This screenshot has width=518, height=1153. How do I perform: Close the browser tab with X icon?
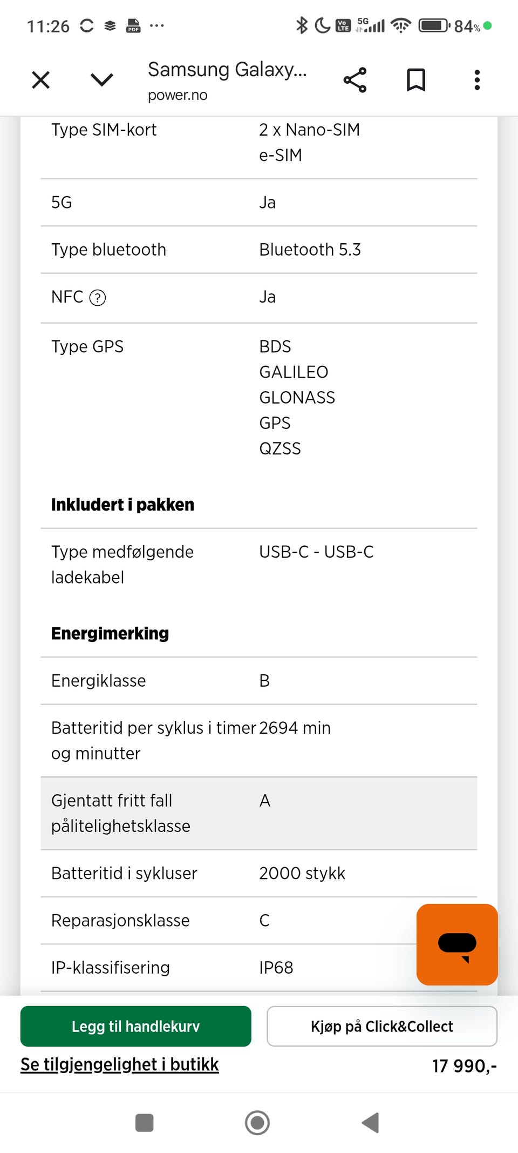[41, 80]
